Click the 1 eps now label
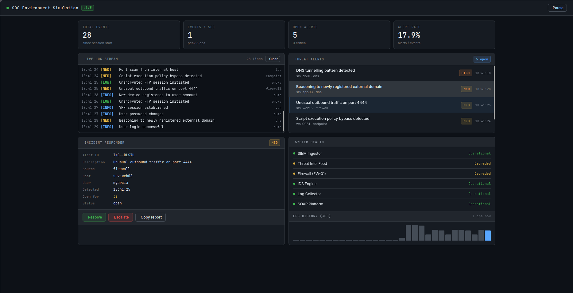 (481, 216)
